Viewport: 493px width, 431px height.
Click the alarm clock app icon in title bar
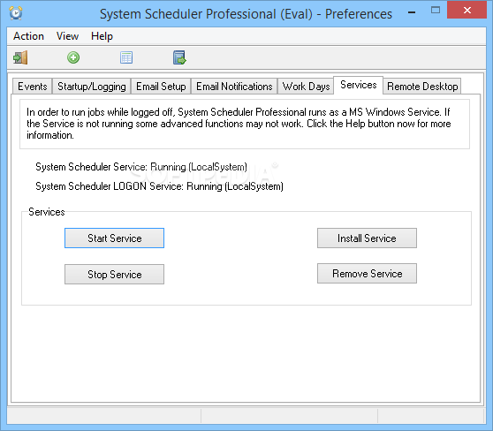click(16, 13)
